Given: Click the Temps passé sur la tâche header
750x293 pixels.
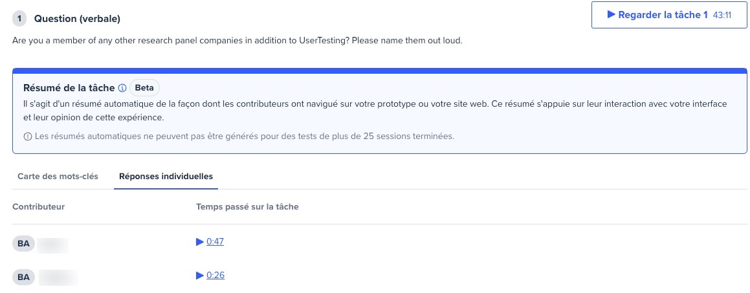Looking at the screenshot, I should [x=247, y=207].
